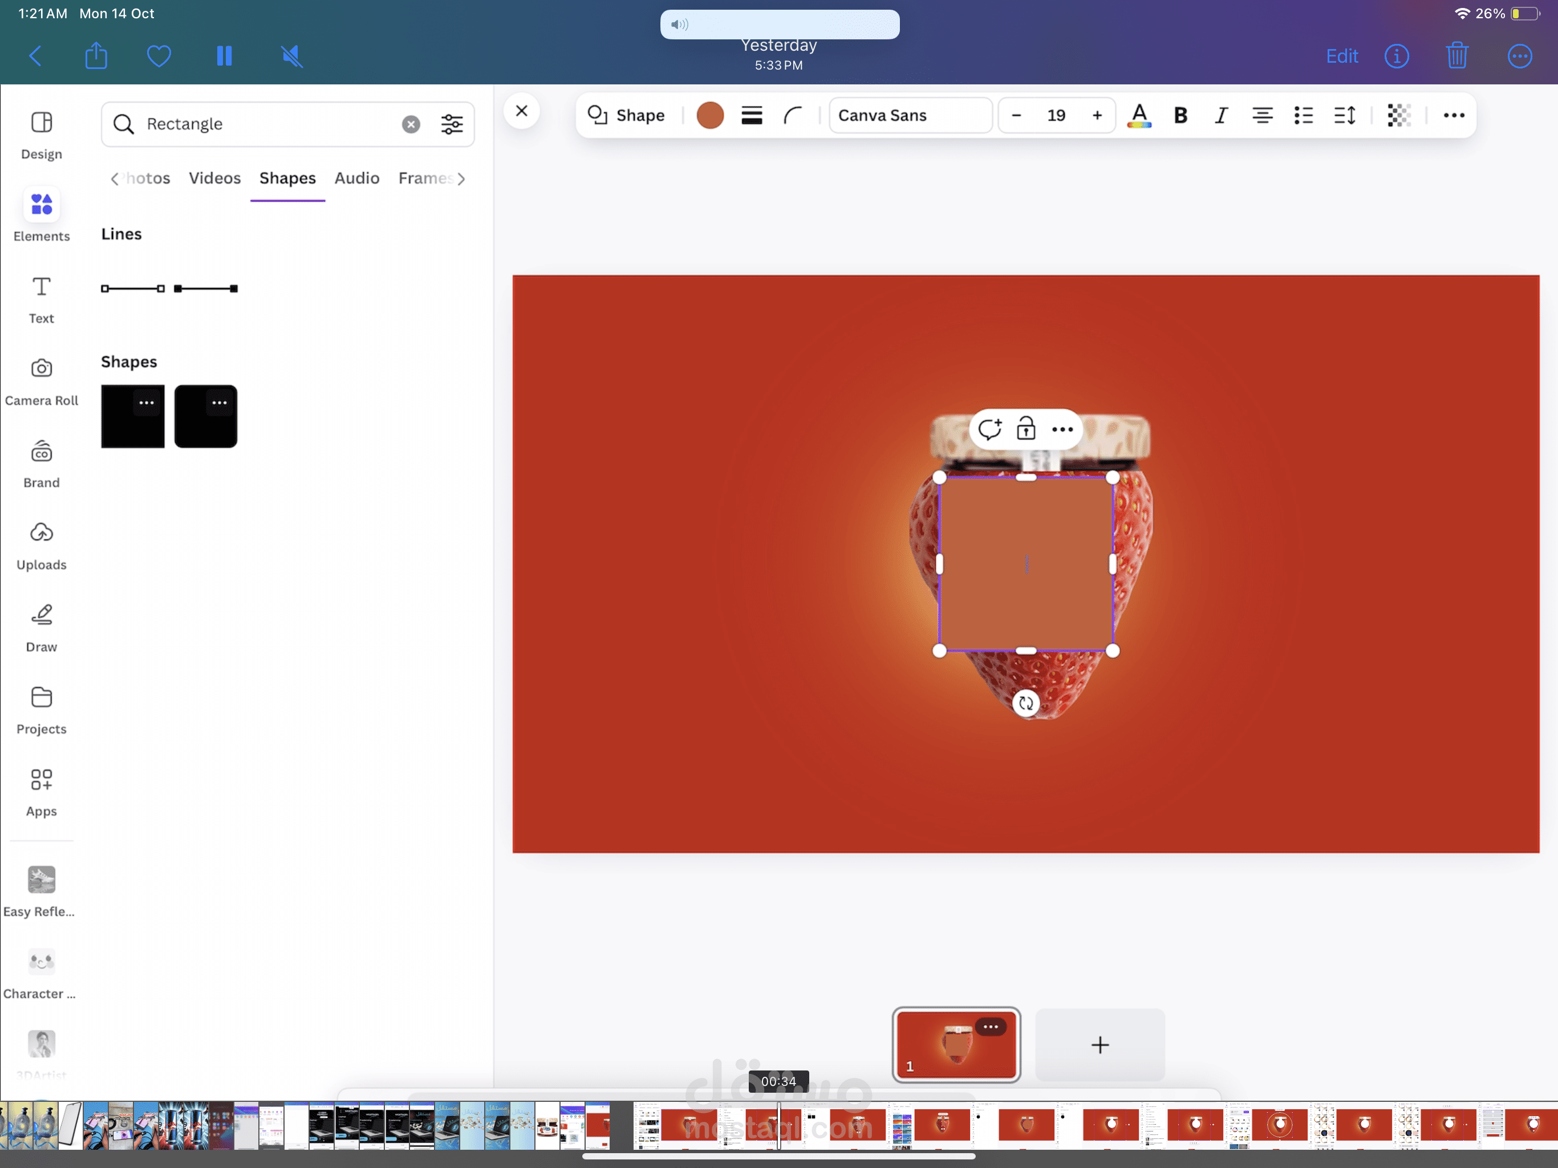Open the text color picker

pyautogui.click(x=1139, y=116)
